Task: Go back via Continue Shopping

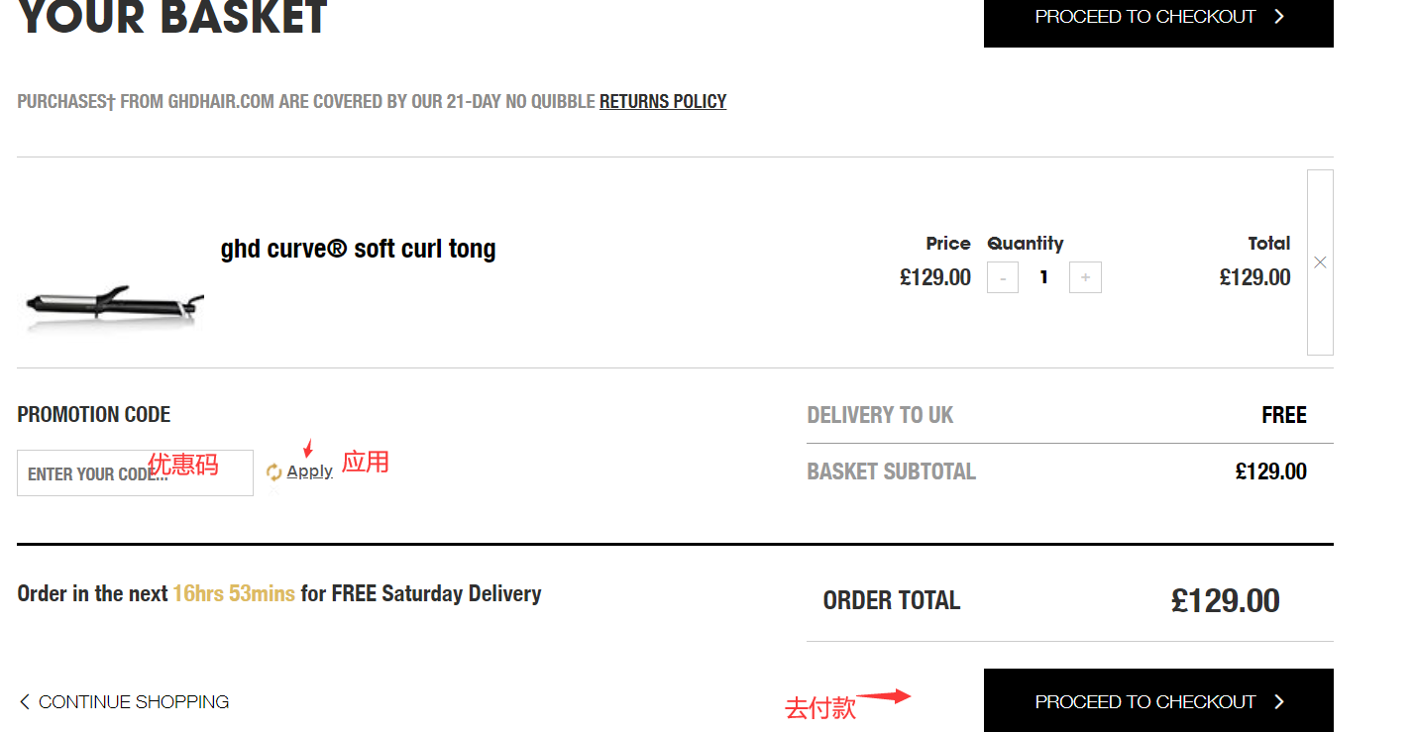Action: click(x=133, y=702)
